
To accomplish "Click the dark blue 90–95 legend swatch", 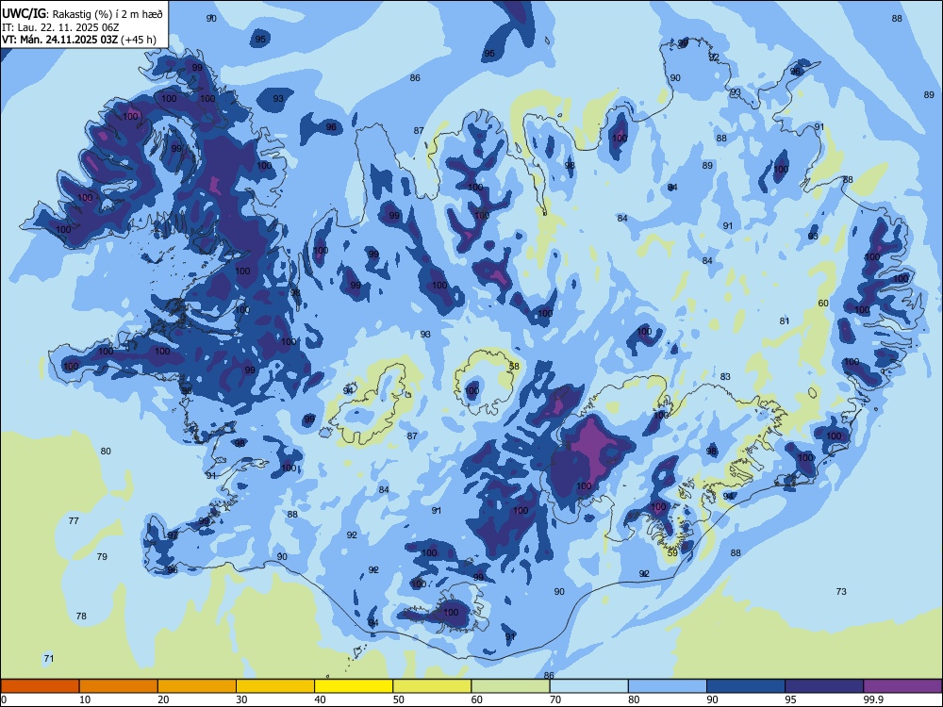I will click(x=746, y=686).
